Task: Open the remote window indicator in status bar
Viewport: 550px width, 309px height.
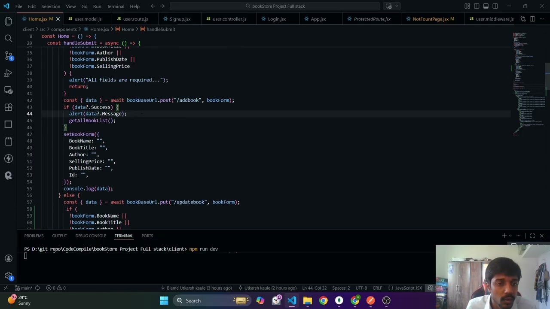Action: coord(6,288)
